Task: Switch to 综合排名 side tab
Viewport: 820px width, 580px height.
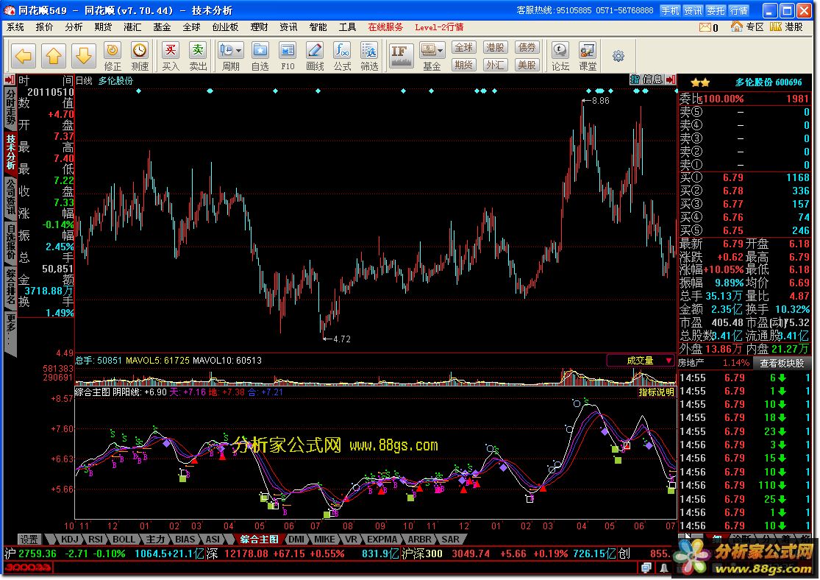Action: tap(10, 287)
